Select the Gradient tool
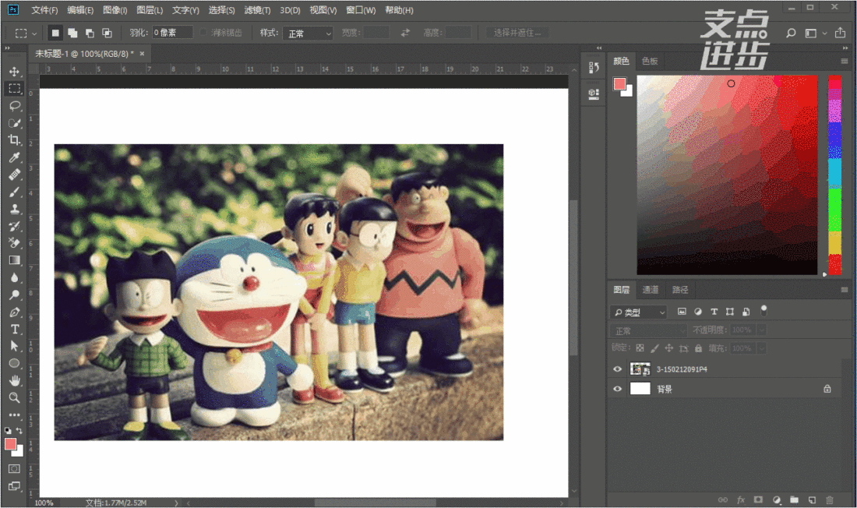 click(x=15, y=260)
